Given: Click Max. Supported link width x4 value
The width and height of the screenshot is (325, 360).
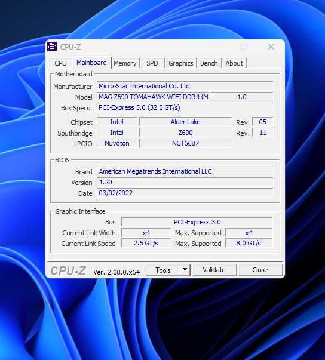Looking at the screenshot, I should 249,233.
